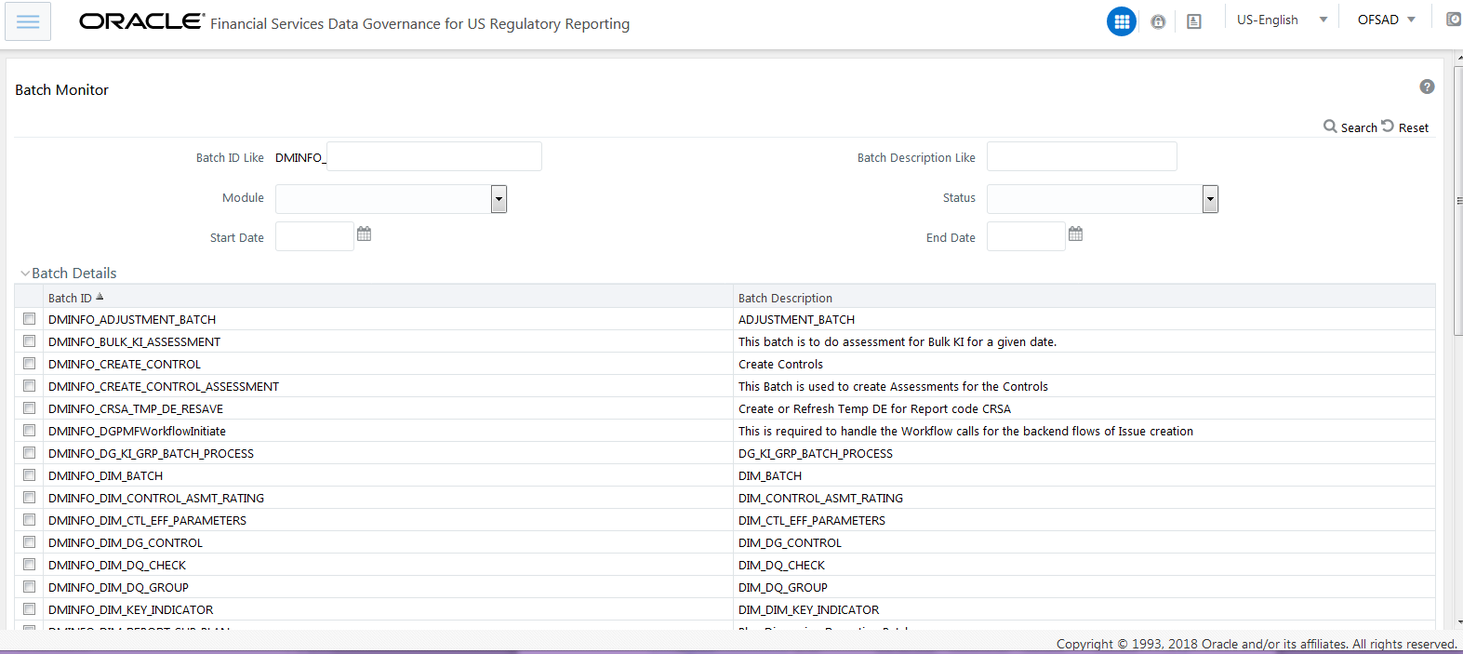The width and height of the screenshot is (1463, 654).
Task: Click the Batch ID column header
Action: (70, 298)
